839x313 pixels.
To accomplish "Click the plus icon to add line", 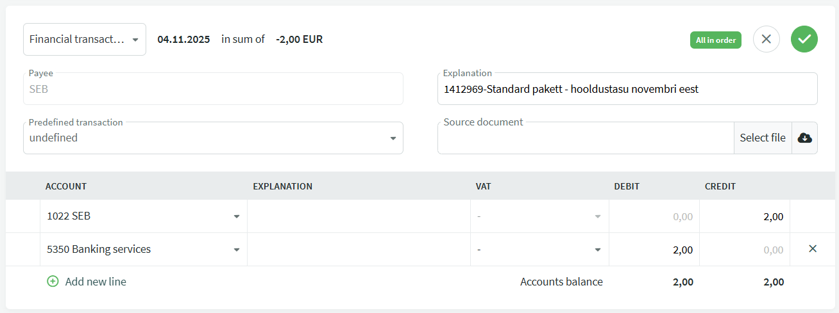I will click(x=53, y=282).
